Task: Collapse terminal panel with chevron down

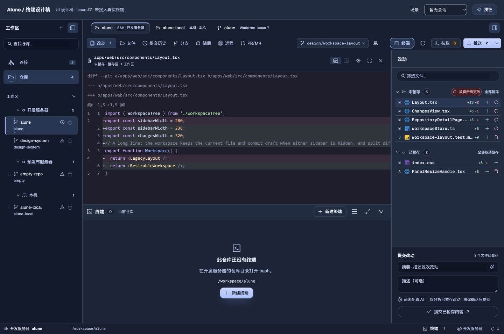Action: click(381, 211)
